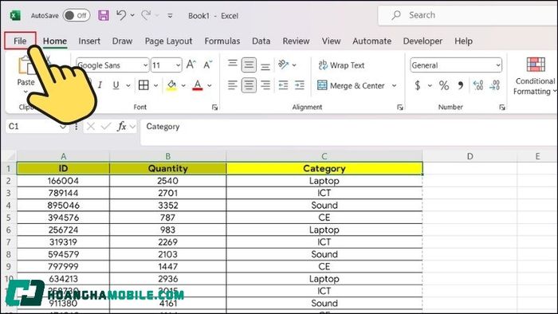Decrease font size icon
558x314 pixels.
208,65
